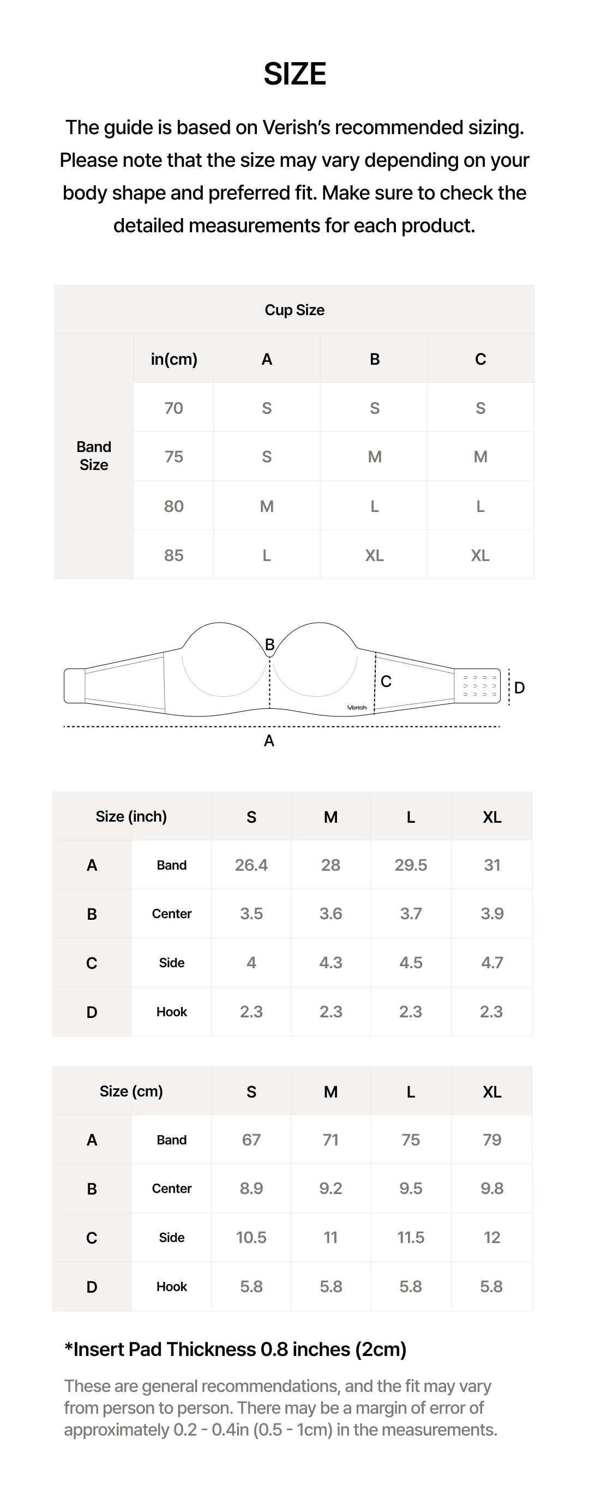Select the 26.4 band measurement cell
This screenshot has width=589, height=1495.
click(x=251, y=865)
